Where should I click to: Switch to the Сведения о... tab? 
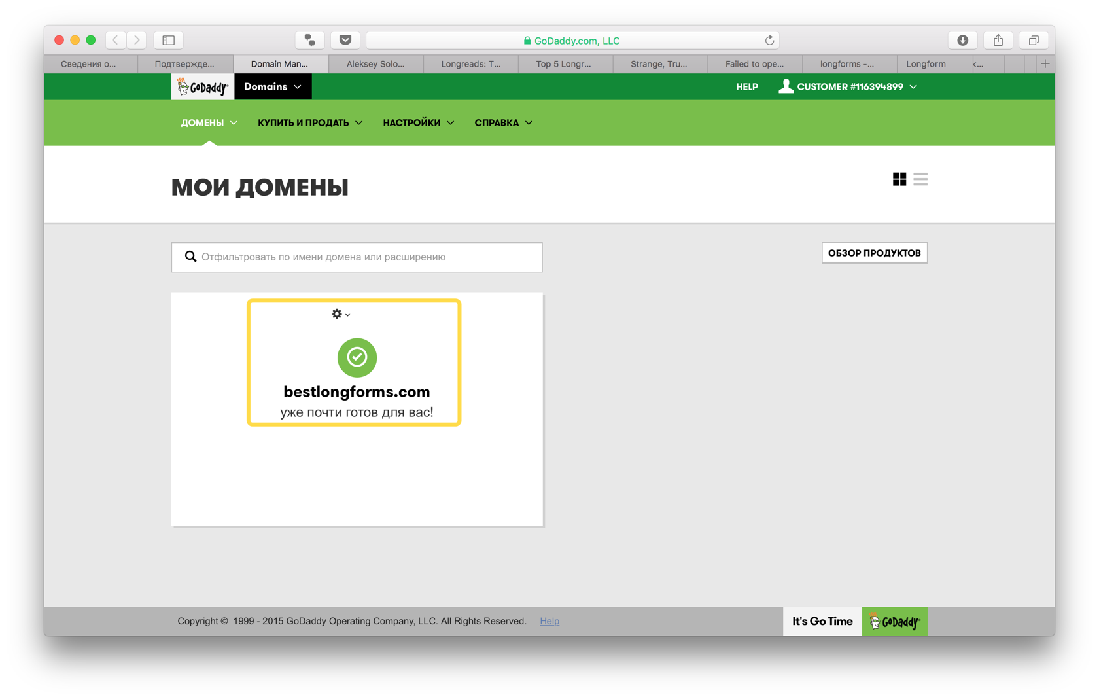(x=90, y=63)
